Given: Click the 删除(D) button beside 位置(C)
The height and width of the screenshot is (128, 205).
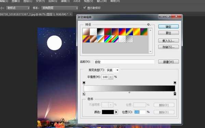Looking at the screenshot, I should (x=164, y=112).
